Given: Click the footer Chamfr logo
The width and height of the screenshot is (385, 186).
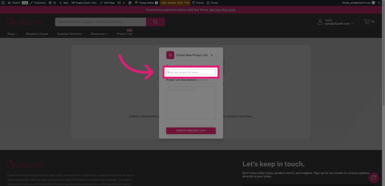Looking at the screenshot, I should tap(26, 165).
